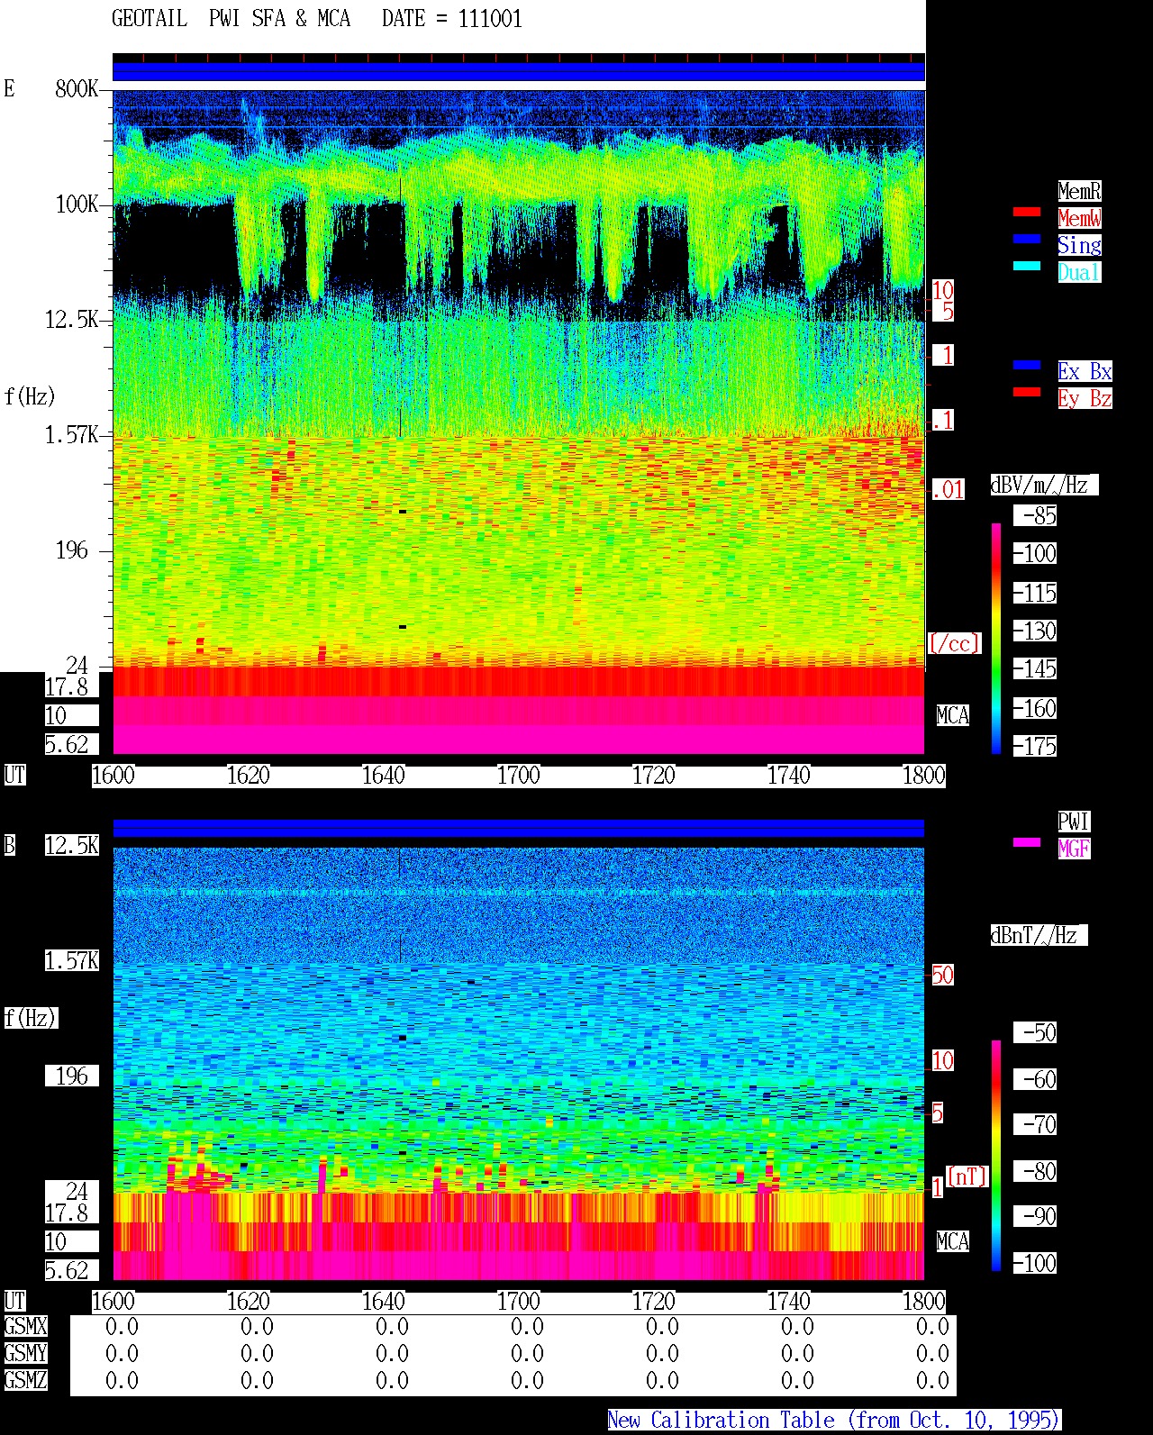Click the 1700 UT tick under E spectrogram

pos(519,776)
